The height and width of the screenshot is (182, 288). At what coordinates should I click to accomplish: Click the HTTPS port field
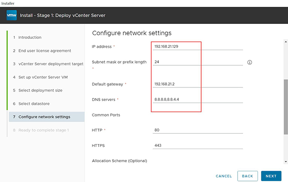pyautogui.click(x=198, y=146)
